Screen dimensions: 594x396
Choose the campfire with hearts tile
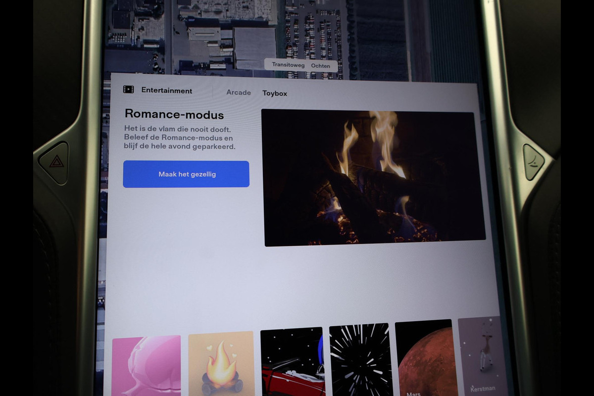coord(221,364)
